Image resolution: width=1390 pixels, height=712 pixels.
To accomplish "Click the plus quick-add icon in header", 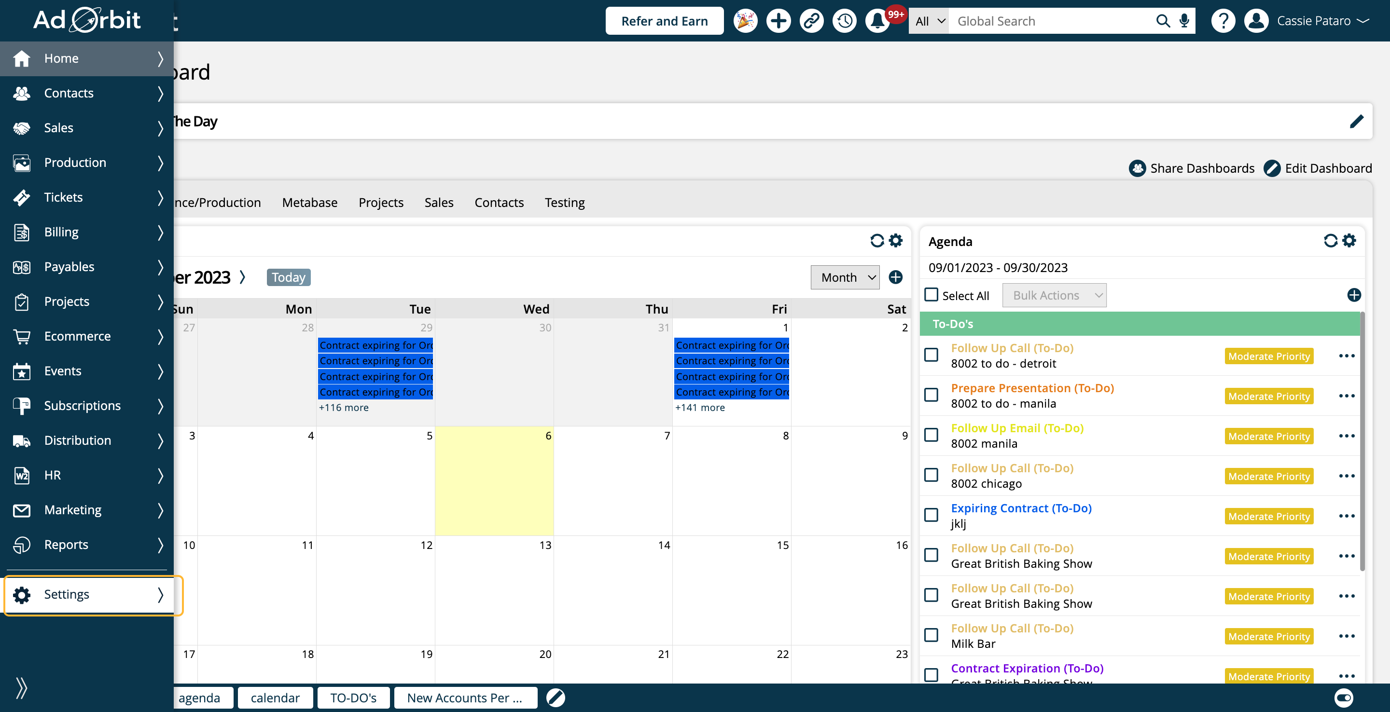I will (778, 21).
